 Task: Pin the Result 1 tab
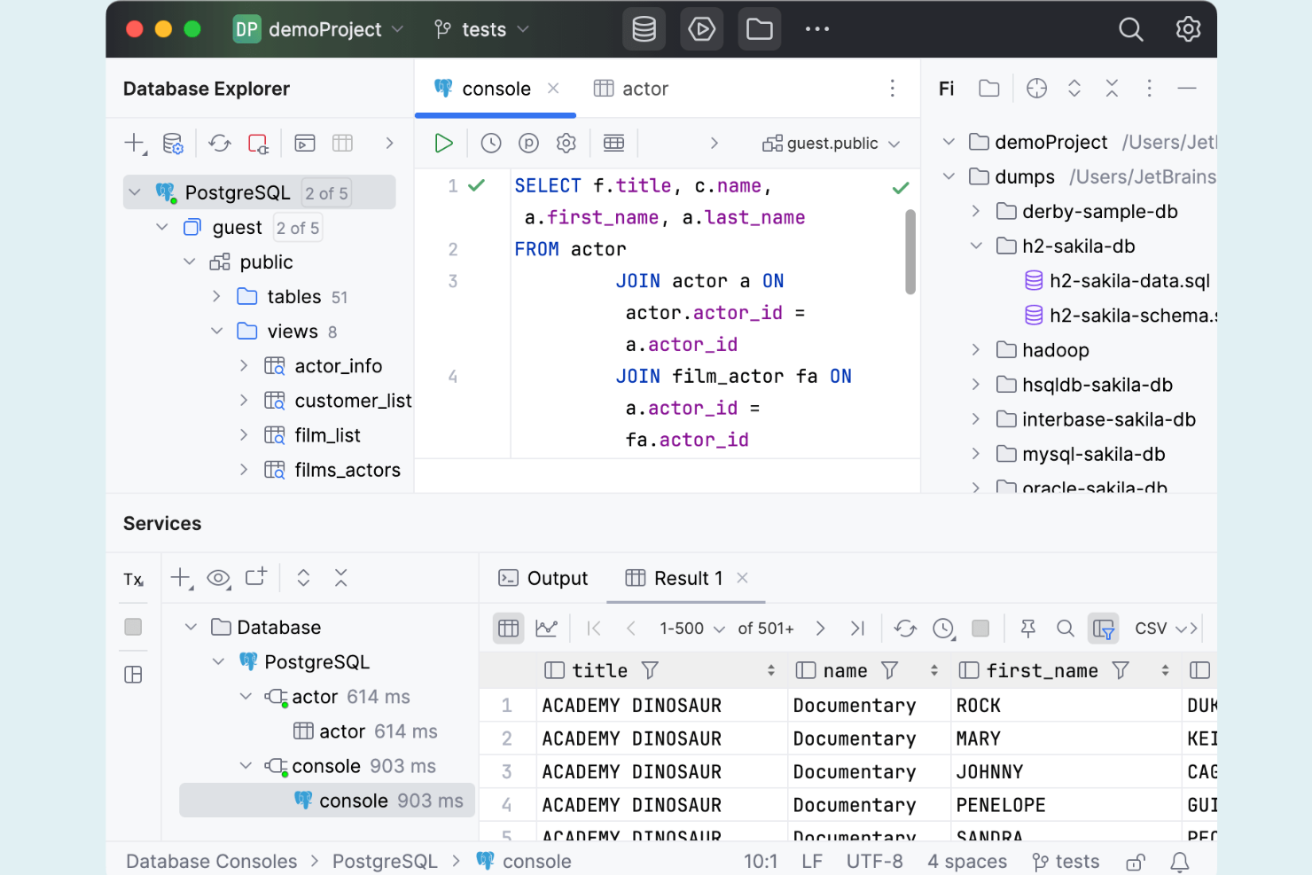pyautogui.click(x=1027, y=628)
